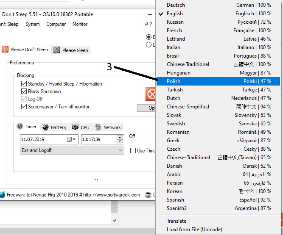Choose Greek language

click(x=218, y=141)
